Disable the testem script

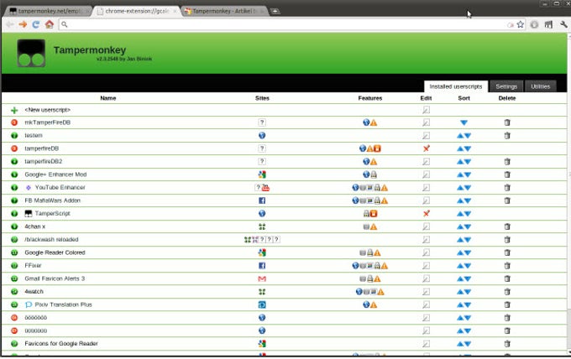click(x=14, y=136)
